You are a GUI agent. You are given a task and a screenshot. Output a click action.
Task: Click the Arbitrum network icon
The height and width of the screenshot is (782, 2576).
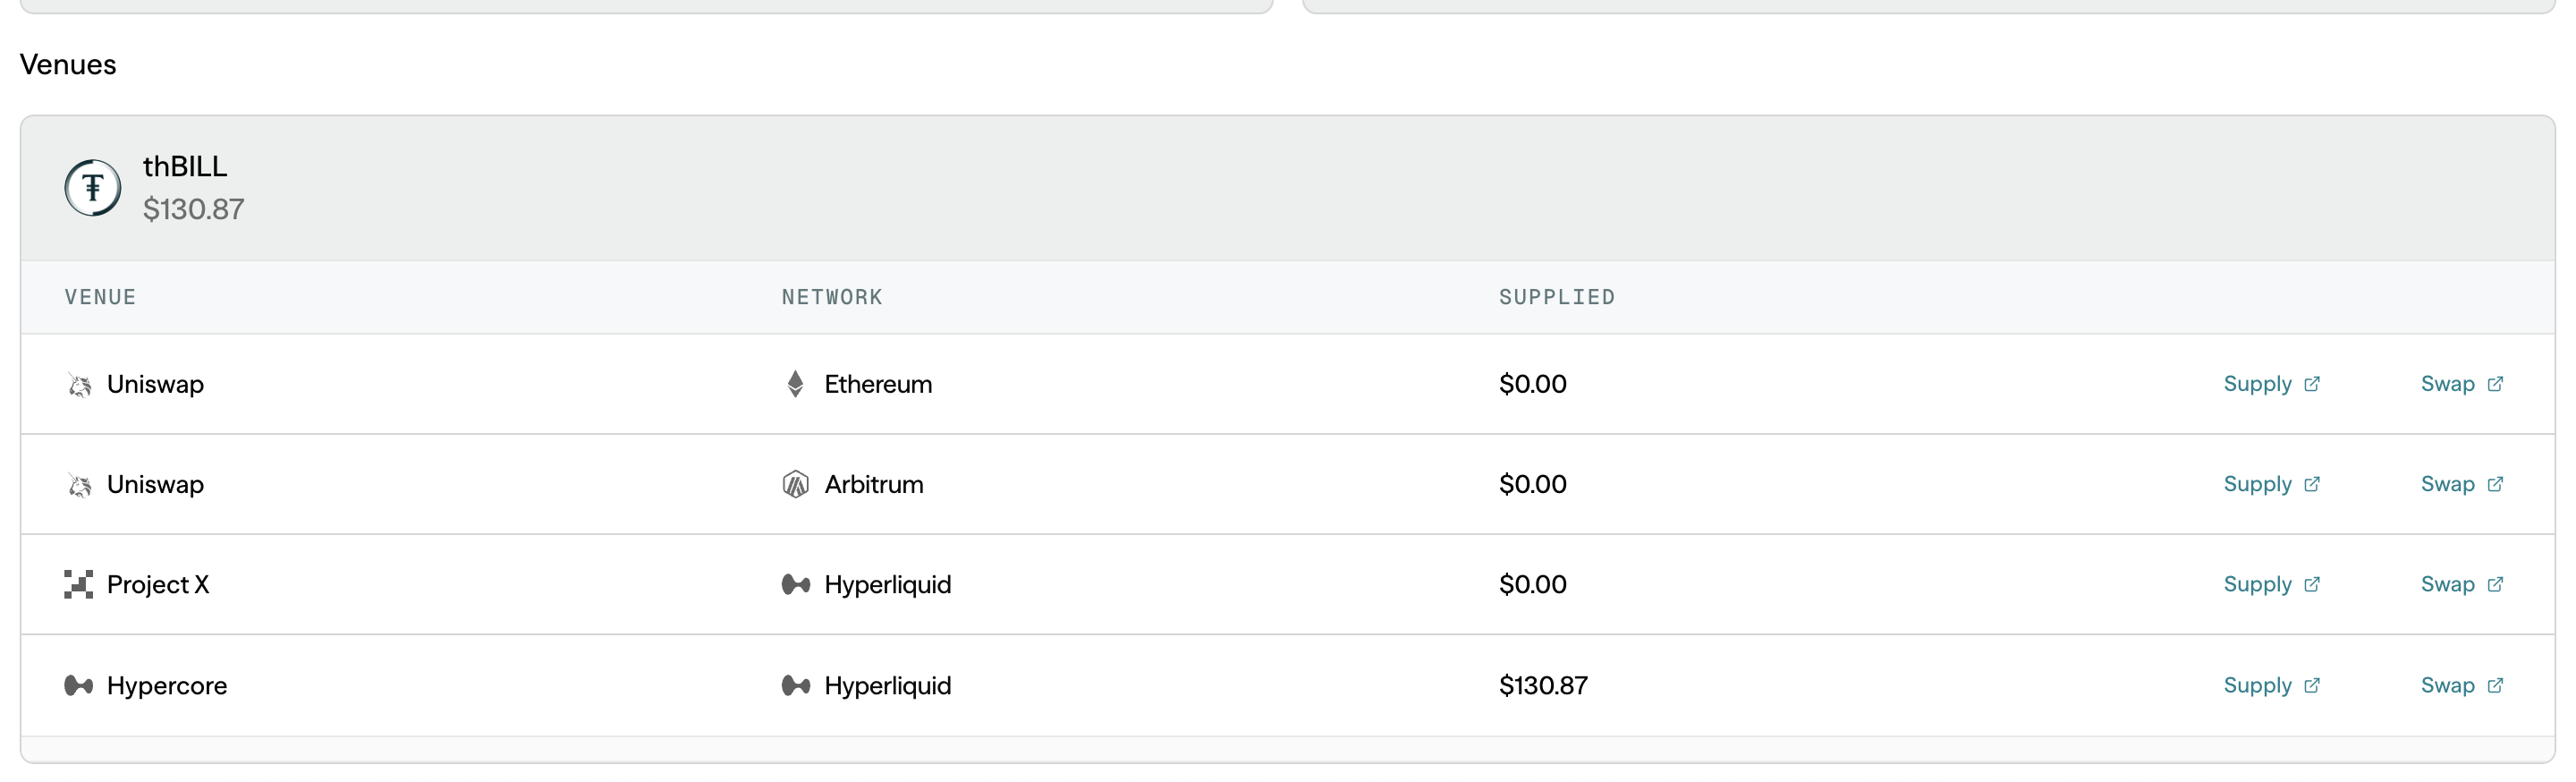coord(795,485)
